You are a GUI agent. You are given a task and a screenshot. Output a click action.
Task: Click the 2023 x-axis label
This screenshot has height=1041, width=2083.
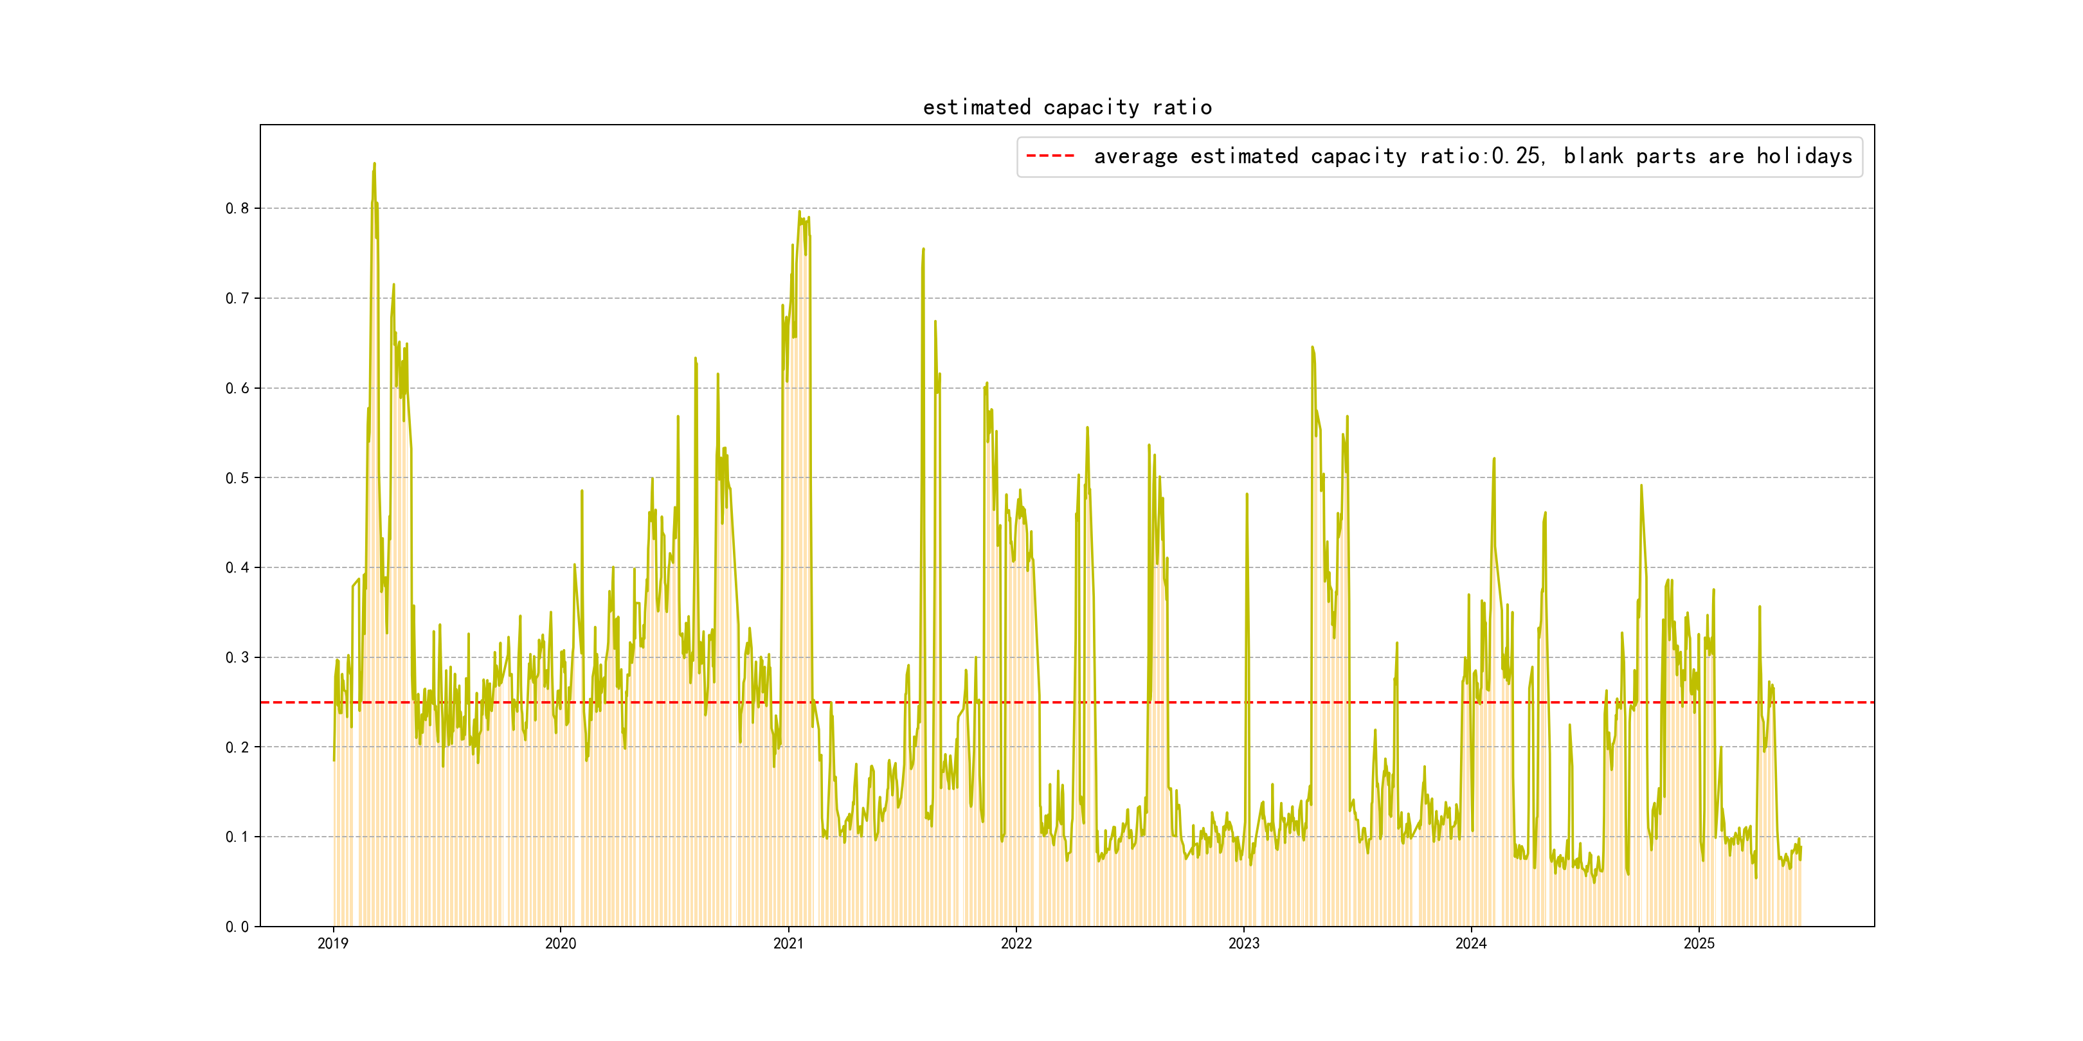(1243, 943)
